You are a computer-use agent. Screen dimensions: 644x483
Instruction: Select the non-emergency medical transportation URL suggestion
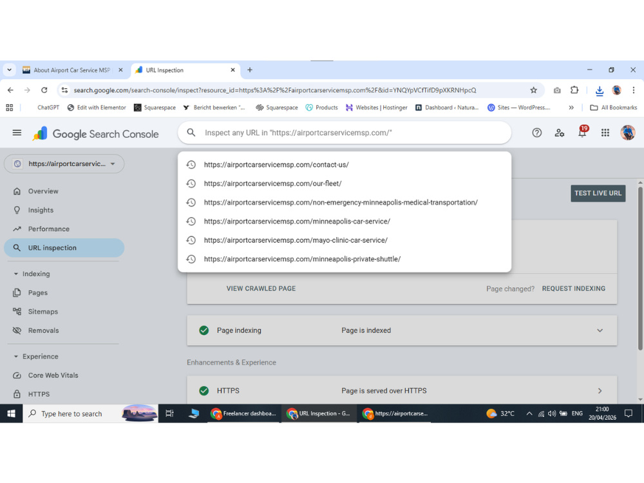tap(345, 202)
